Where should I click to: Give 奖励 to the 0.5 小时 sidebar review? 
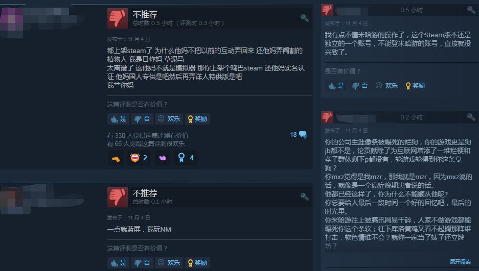click(415, 86)
